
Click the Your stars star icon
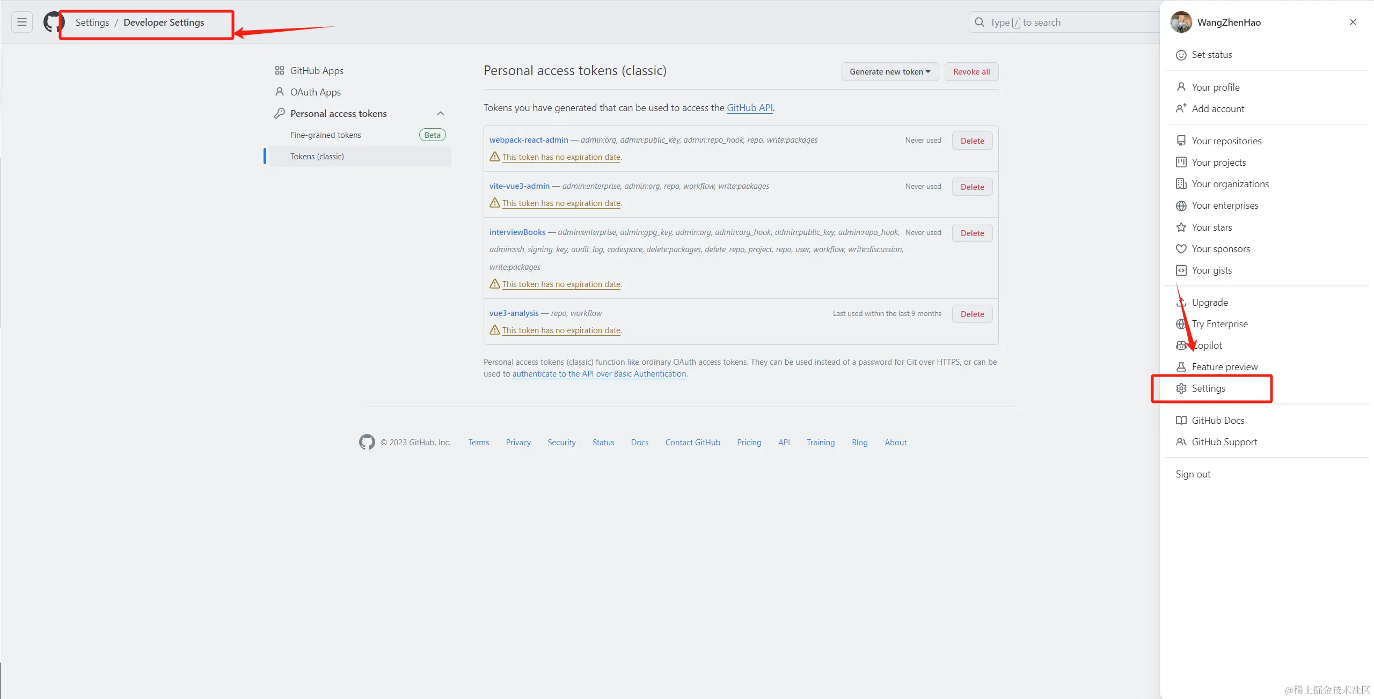pyautogui.click(x=1181, y=227)
